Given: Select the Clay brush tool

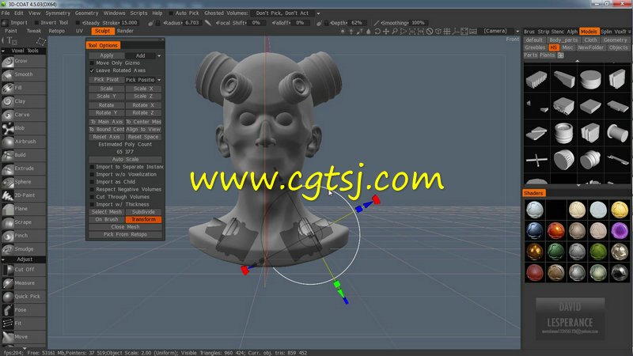Looking at the screenshot, I should pyautogui.click(x=24, y=101).
